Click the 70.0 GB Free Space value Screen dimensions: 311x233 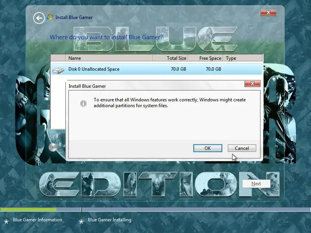213,69
